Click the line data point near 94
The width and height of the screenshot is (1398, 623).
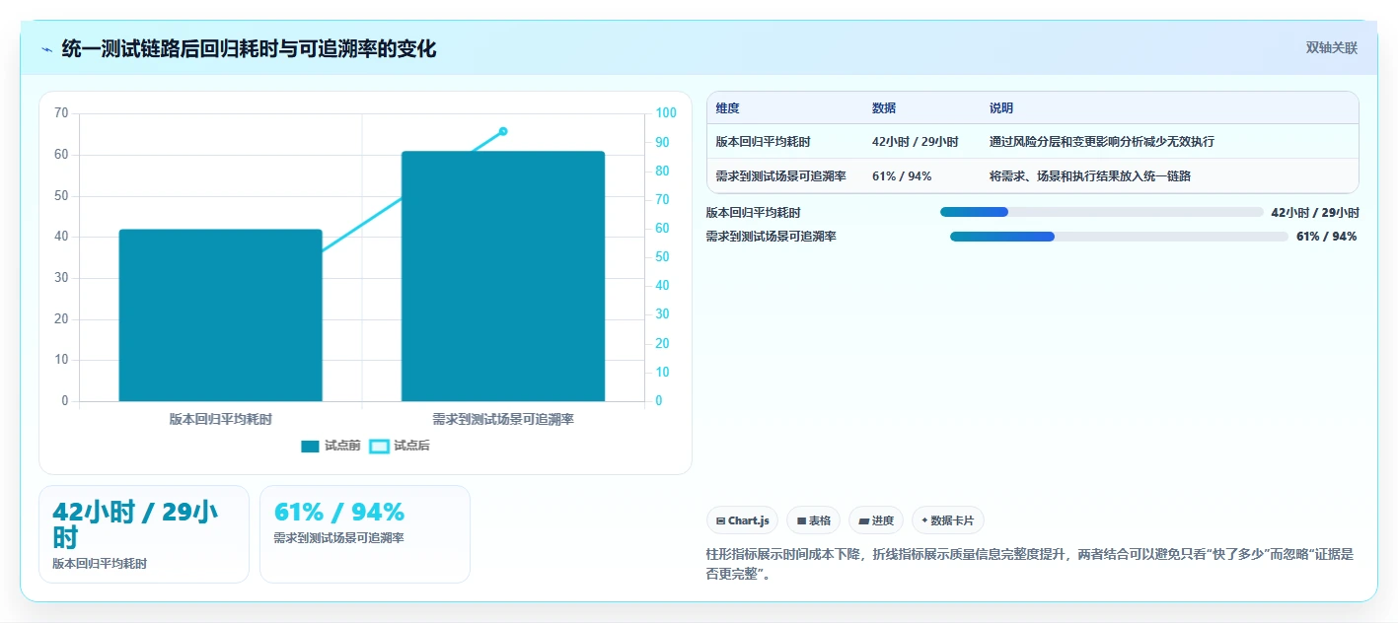[503, 131]
